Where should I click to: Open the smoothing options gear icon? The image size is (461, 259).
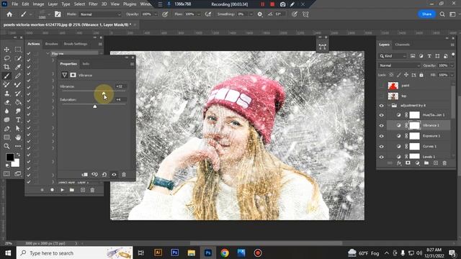point(260,14)
